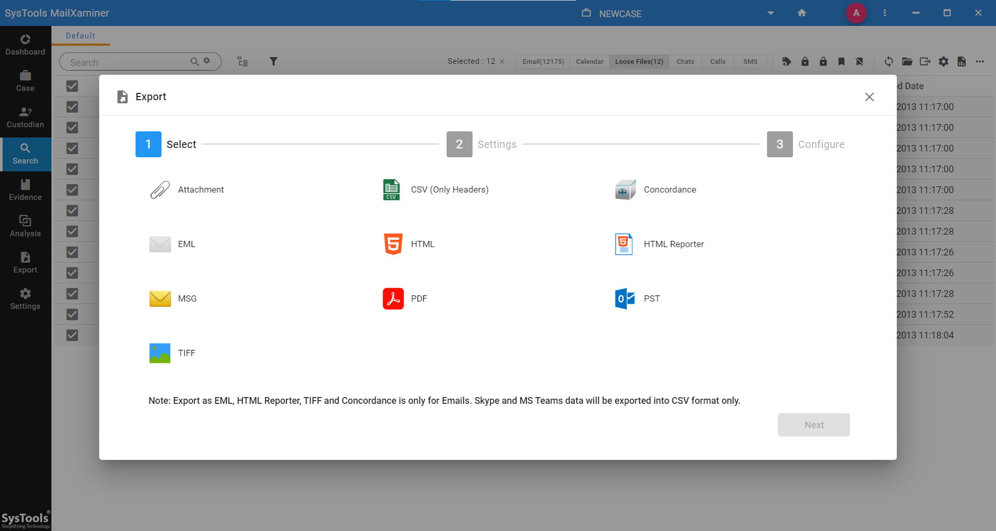Open Analysis section in sidebar
The image size is (996, 531).
click(25, 227)
